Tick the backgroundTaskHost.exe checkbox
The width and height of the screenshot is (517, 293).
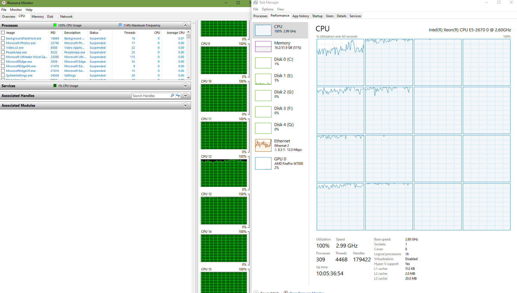[x=3, y=38]
